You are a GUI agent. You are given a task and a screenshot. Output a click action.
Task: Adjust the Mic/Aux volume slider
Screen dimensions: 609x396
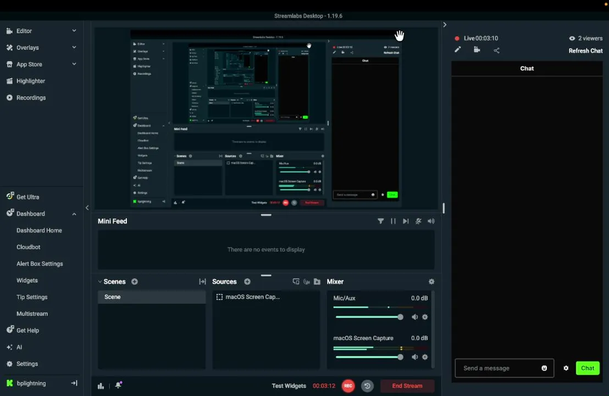[369, 317]
